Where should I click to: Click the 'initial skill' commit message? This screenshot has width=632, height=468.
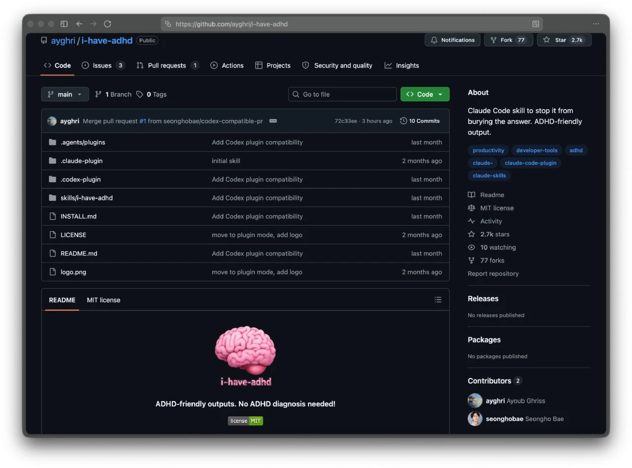pyautogui.click(x=226, y=161)
